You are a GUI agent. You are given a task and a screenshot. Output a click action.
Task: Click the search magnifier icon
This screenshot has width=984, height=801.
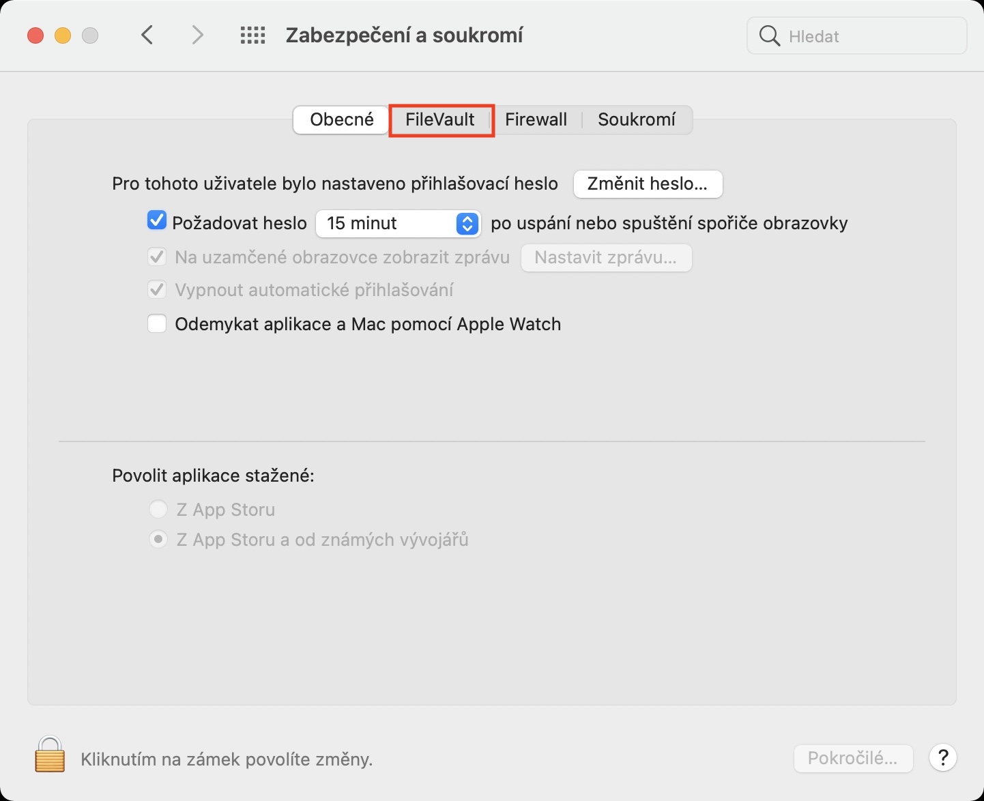(x=769, y=36)
